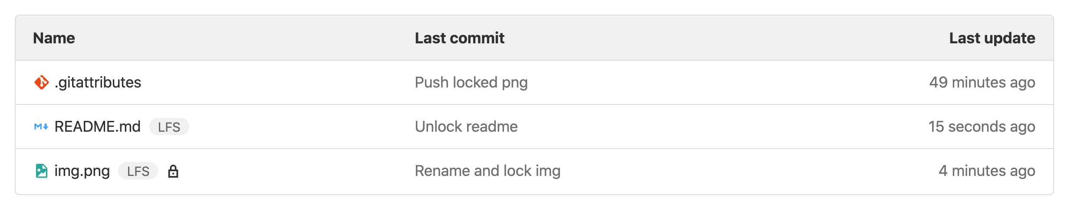The width and height of the screenshot is (1074, 208).
Task: Click the "49 minutes ago" timestamp
Action: [x=982, y=82]
